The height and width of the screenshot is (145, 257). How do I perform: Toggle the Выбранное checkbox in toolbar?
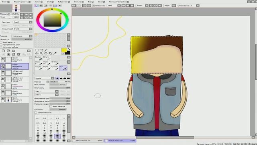94,6
